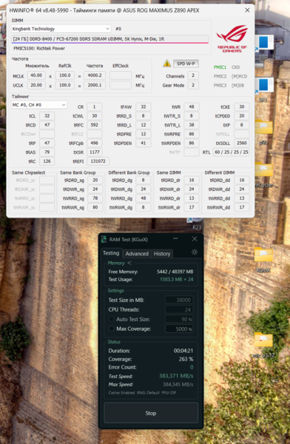
Task: Click the SPD W-P button
Action: [x=186, y=64]
